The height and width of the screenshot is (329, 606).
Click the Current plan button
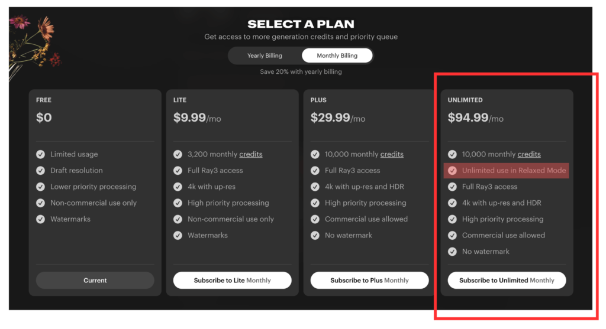click(x=95, y=281)
